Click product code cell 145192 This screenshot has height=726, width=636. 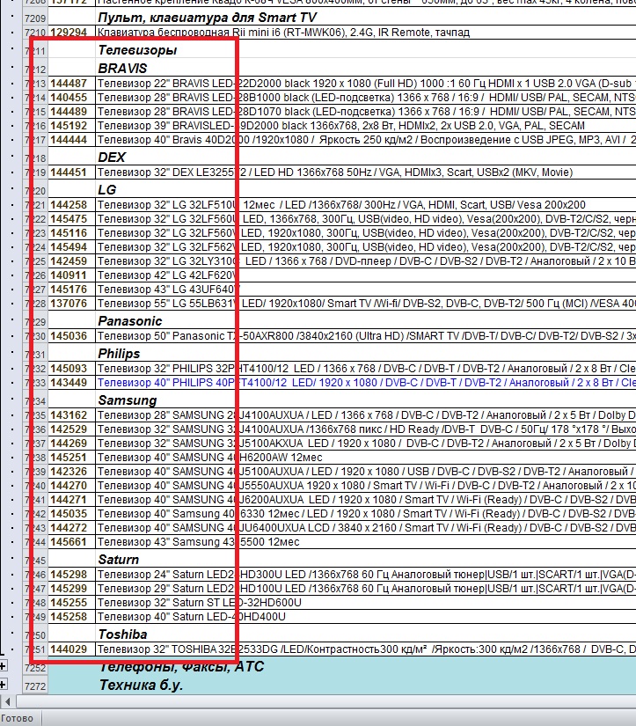pyautogui.click(x=72, y=126)
